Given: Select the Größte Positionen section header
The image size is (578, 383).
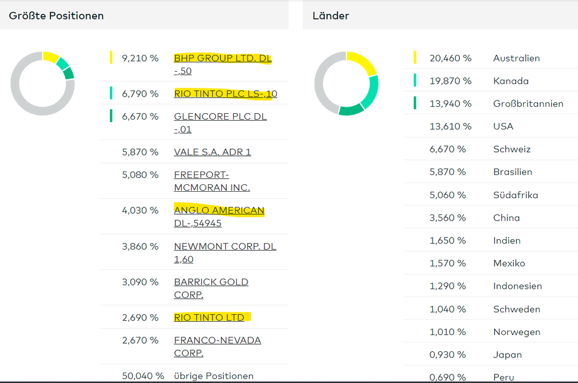Looking at the screenshot, I should point(56,16).
